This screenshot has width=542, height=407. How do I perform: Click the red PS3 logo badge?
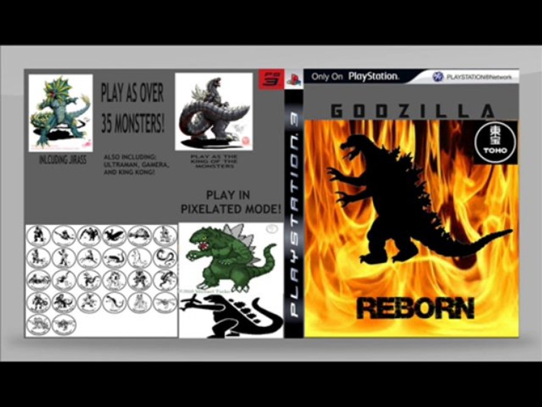272,80
